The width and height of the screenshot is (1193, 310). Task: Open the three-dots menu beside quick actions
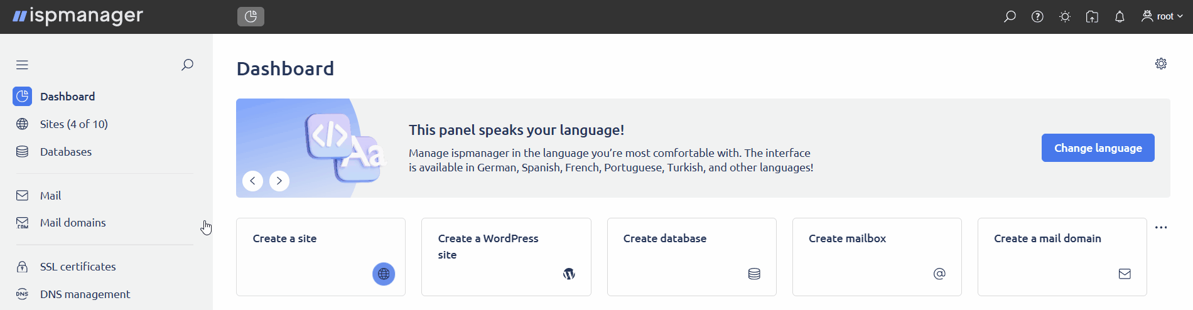pos(1161,228)
